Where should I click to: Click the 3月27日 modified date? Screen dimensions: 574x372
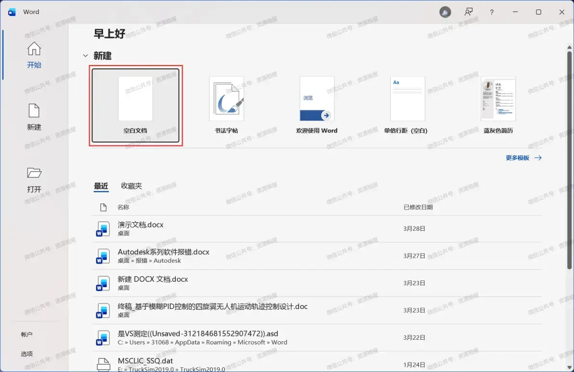414,256
